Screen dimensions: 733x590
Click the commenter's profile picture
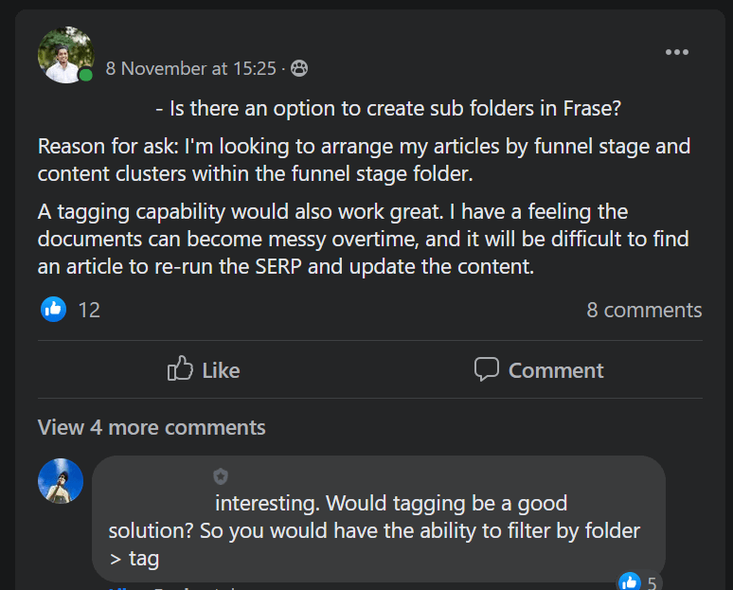coord(61,481)
